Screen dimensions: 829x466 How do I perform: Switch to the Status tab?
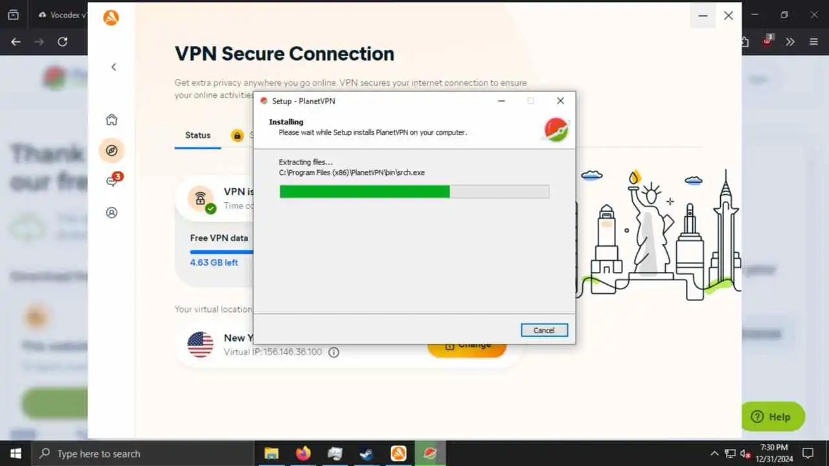click(x=198, y=135)
